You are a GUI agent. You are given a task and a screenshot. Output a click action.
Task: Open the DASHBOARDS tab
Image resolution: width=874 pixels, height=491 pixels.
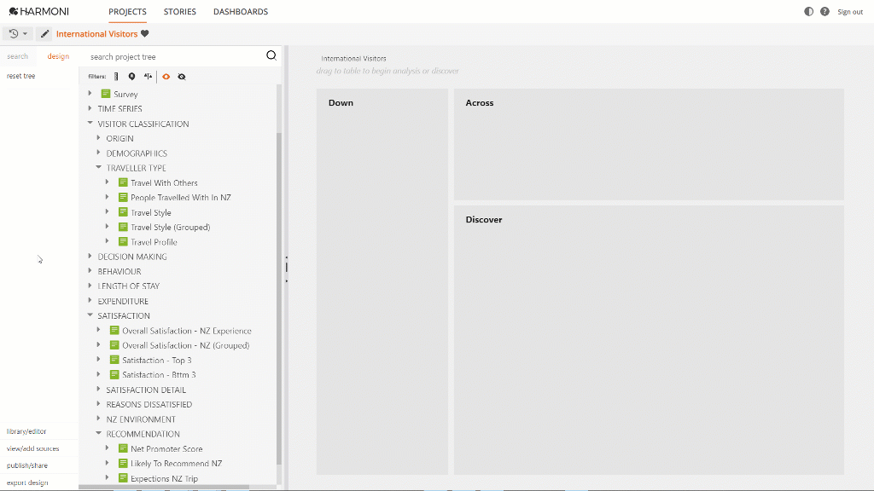pyautogui.click(x=241, y=12)
